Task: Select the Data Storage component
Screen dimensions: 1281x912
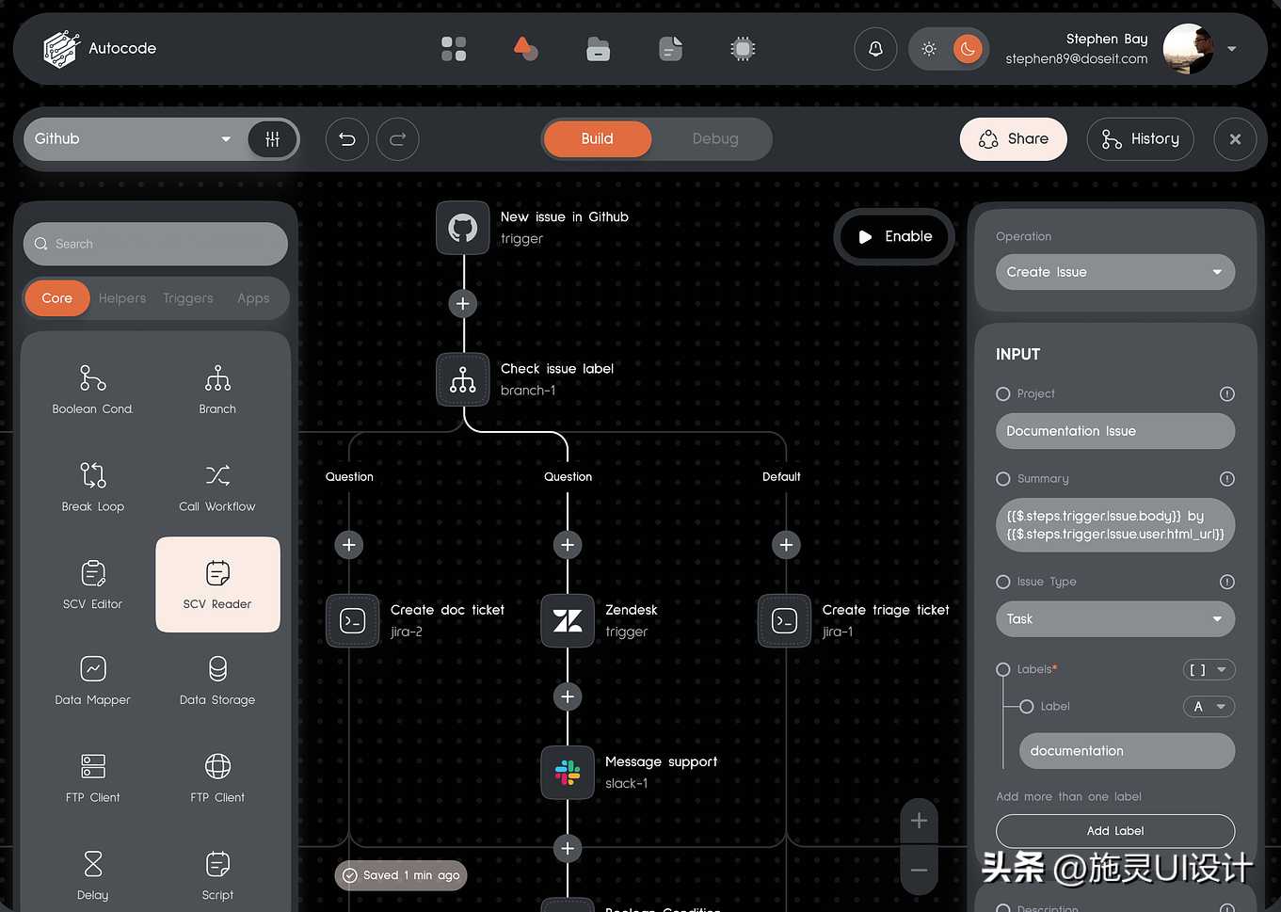Action: tap(217, 681)
